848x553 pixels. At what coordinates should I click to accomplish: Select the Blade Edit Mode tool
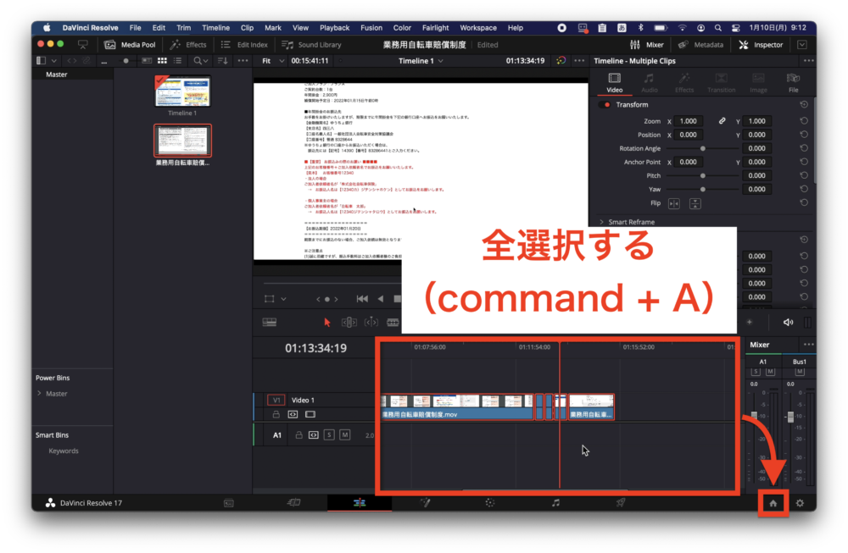click(x=393, y=323)
